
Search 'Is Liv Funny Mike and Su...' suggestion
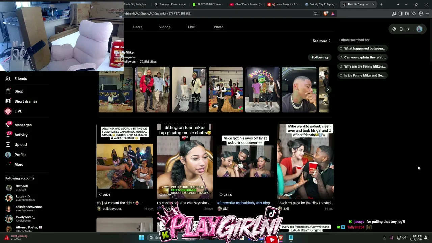click(x=362, y=75)
